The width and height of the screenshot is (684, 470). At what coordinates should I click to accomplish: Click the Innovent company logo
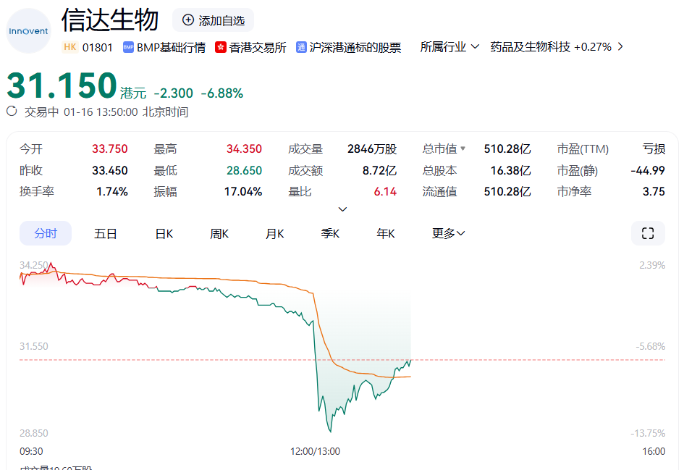pos(28,31)
